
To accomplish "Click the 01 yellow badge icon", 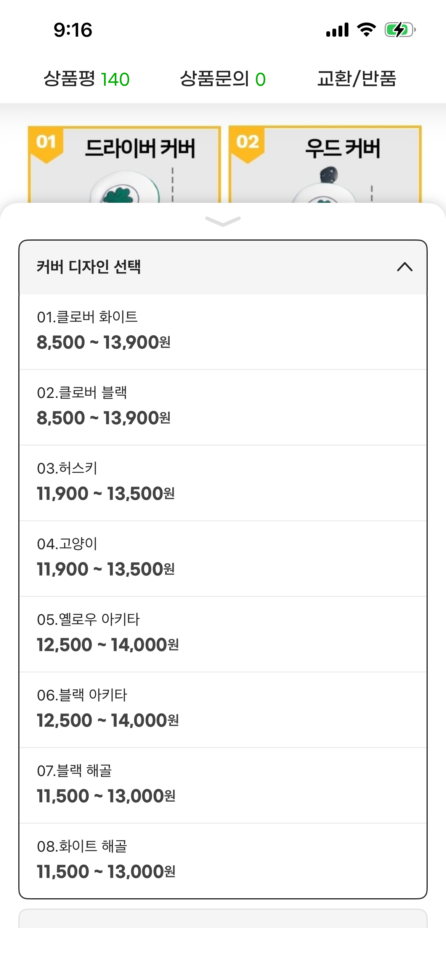I will pos(46,143).
